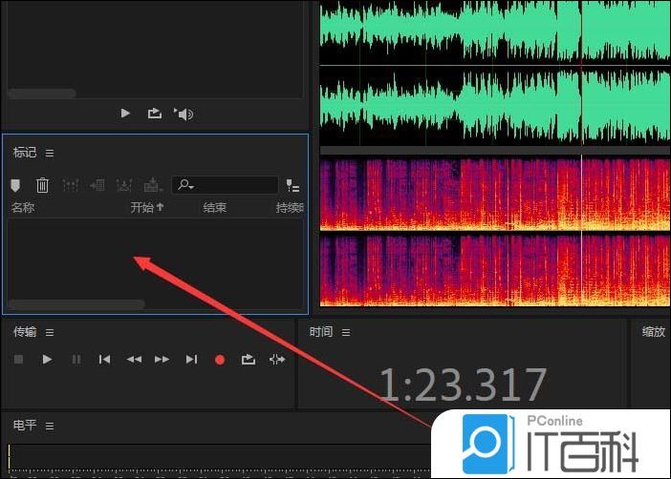Screen dimensions: 671x479
Task: Click the lower spectral frequency display
Action: click(x=495, y=270)
